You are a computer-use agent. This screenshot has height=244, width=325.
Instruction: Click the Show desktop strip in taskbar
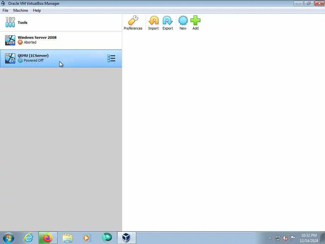click(x=323, y=238)
